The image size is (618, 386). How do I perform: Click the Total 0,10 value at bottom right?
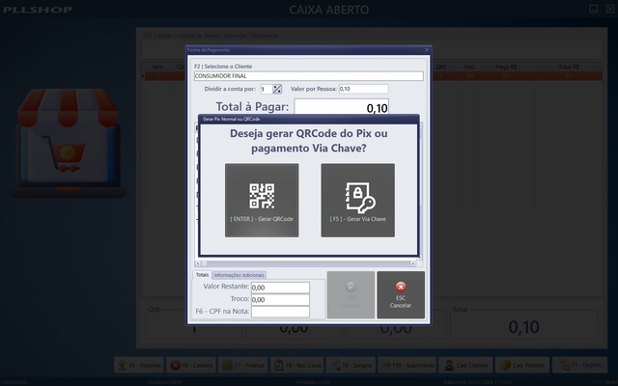[x=523, y=327]
